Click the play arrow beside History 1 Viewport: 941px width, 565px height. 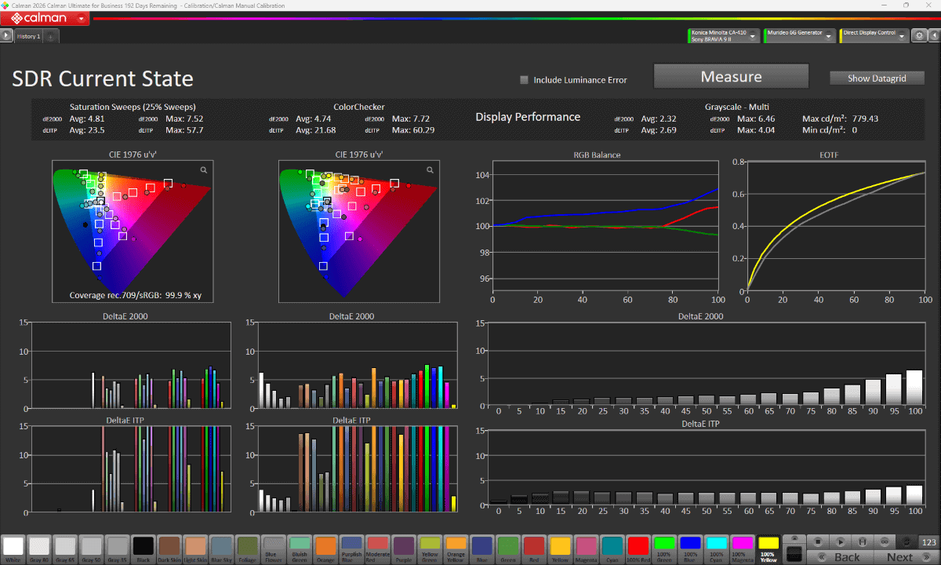(6, 35)
